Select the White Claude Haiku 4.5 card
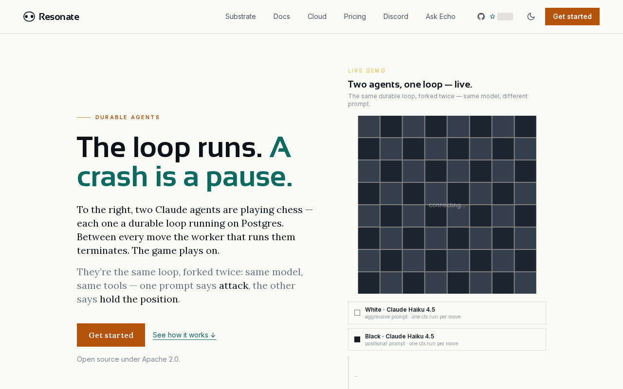 pos(447,313)
